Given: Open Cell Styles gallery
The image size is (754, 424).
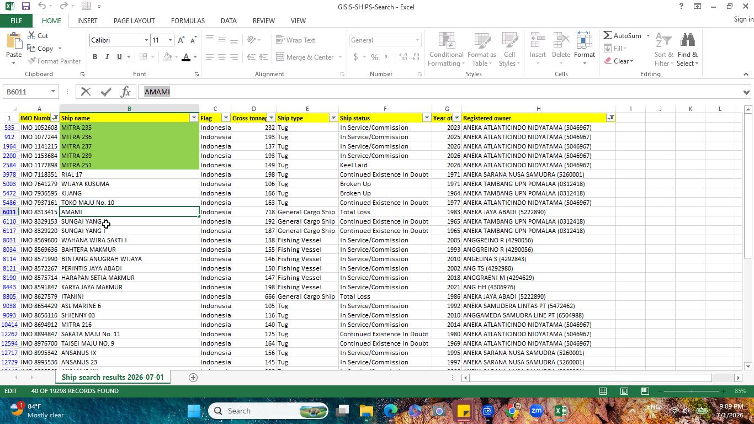Looking at the screenshot, I should click(x=509, y=50).
